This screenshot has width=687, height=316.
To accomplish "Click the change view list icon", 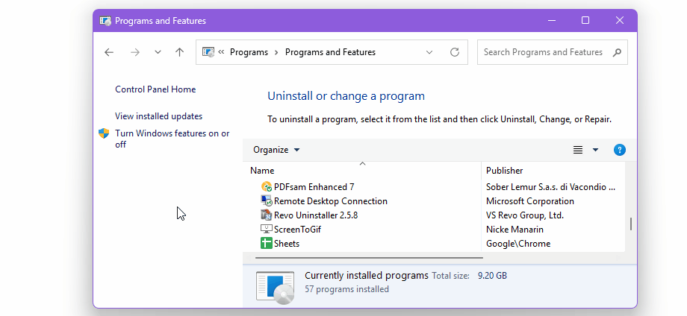I will (578, 150).
